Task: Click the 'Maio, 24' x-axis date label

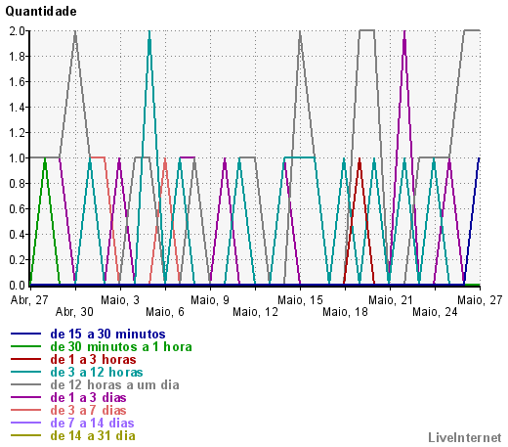Action: [435, 312]
